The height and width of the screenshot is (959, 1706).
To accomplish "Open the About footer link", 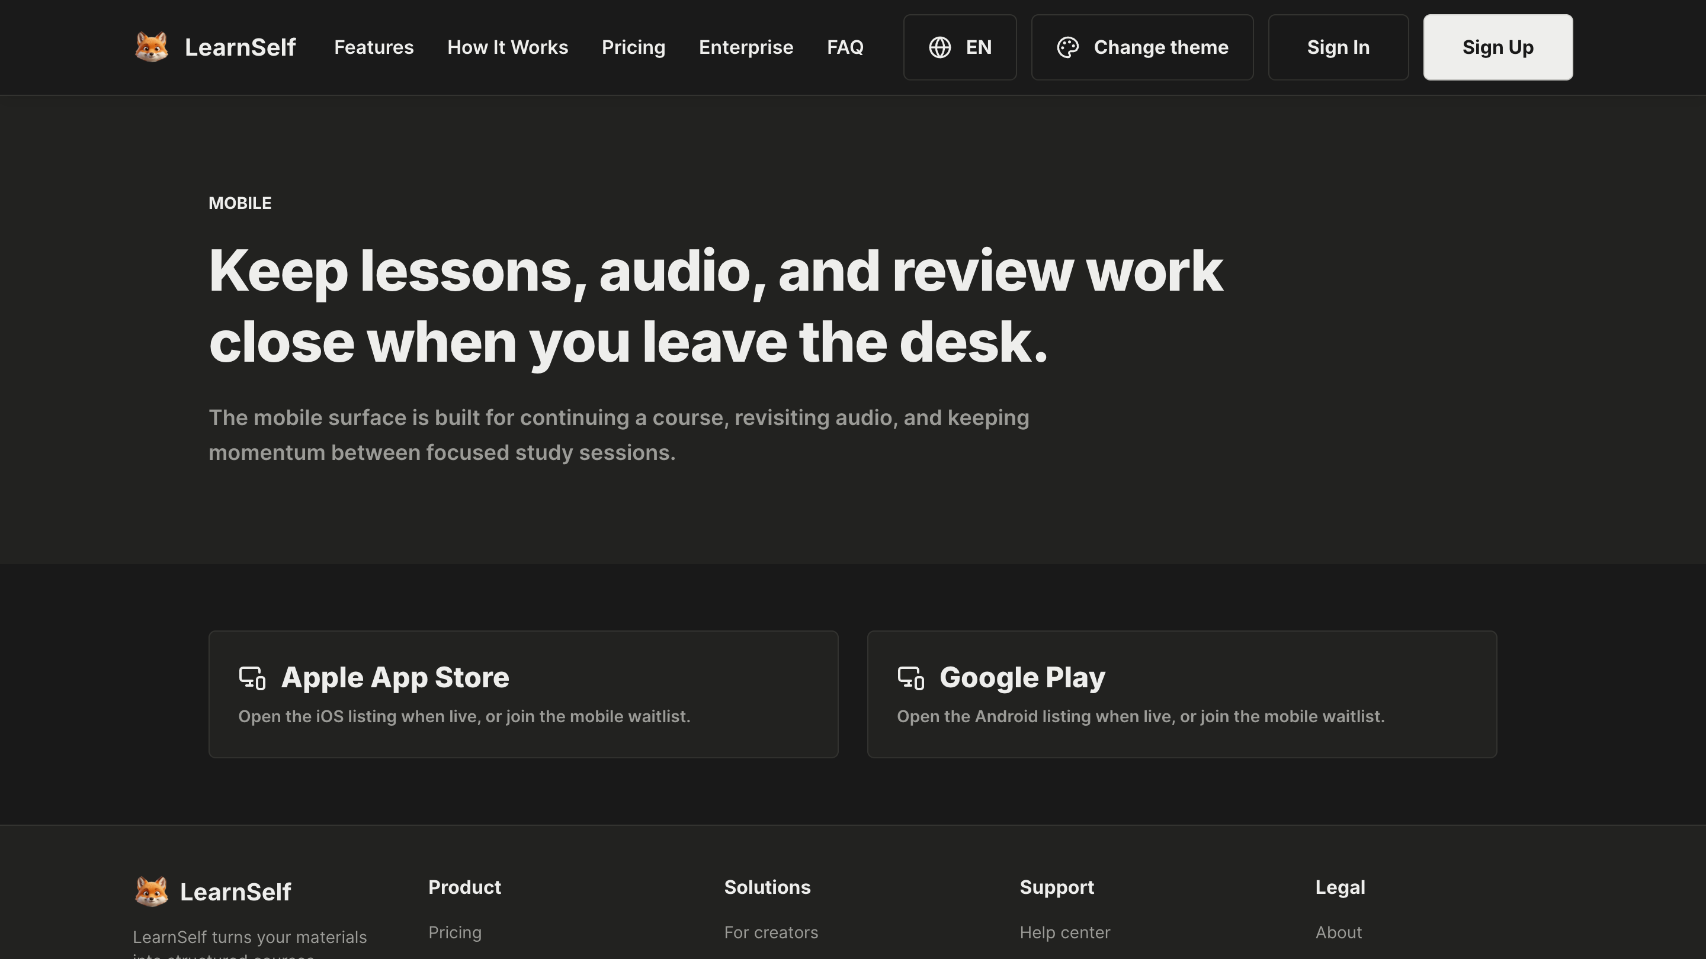I will 1339,932.
